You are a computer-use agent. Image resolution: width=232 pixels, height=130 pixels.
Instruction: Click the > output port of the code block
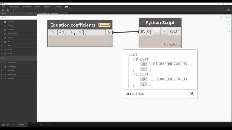coord(109,32)
